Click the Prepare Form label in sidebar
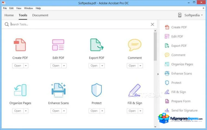Screen dimensions: 207x130 point(181,101)
